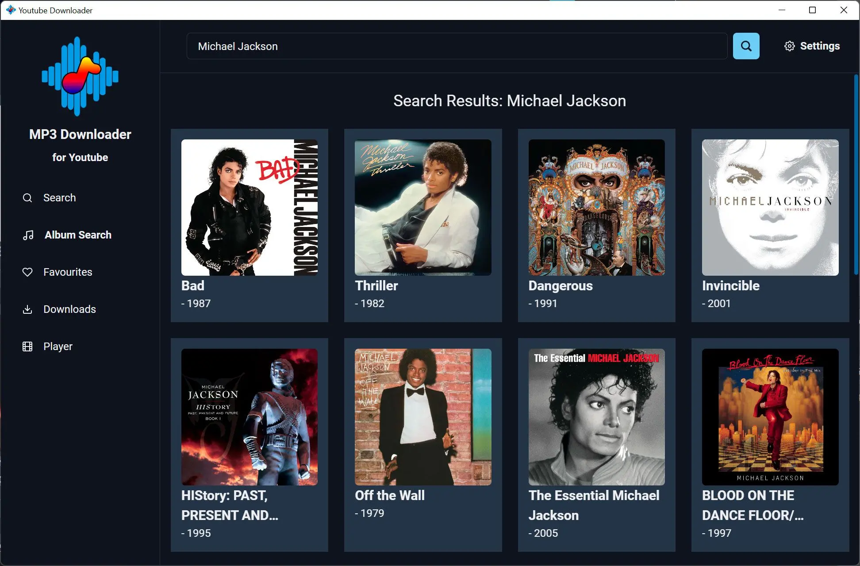This screenshot has width=860, height=566.
Task: Open Player panel
Action: click(58, 346)
